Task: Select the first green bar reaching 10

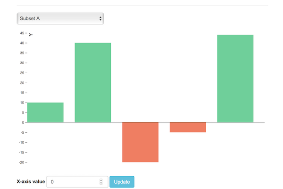Action: 45,112
